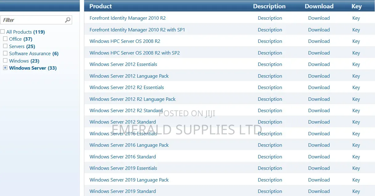Uncheck the Windows Server checkbox
This screenshot has height=196, width=375.
(x=5, y=68)
